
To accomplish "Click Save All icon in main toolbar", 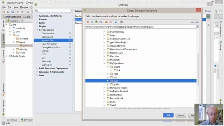I will click(8, 12).
